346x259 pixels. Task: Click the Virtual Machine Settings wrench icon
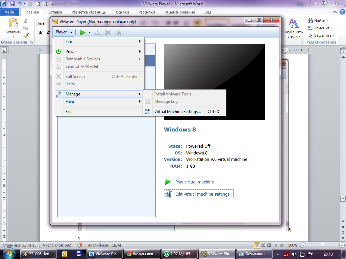coord(147,111)
